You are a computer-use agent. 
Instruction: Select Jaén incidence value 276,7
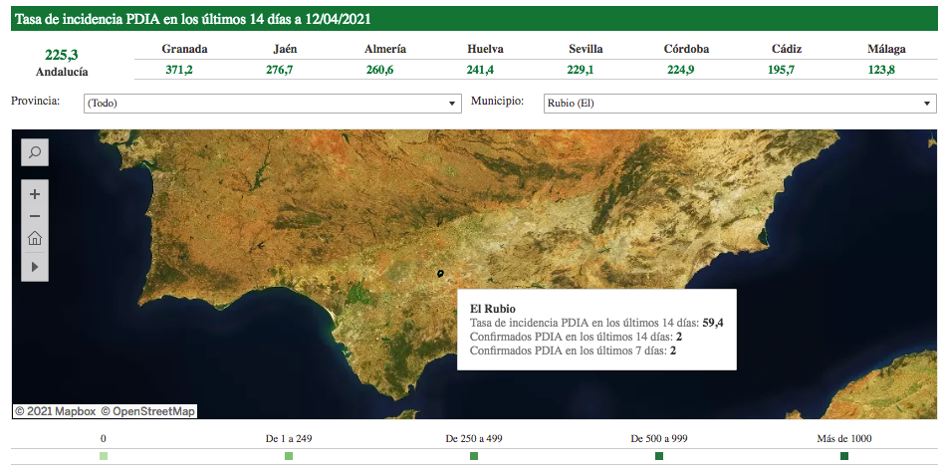point(280,70)
